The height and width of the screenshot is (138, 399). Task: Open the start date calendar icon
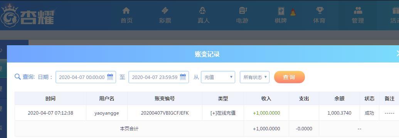[110, 77]
